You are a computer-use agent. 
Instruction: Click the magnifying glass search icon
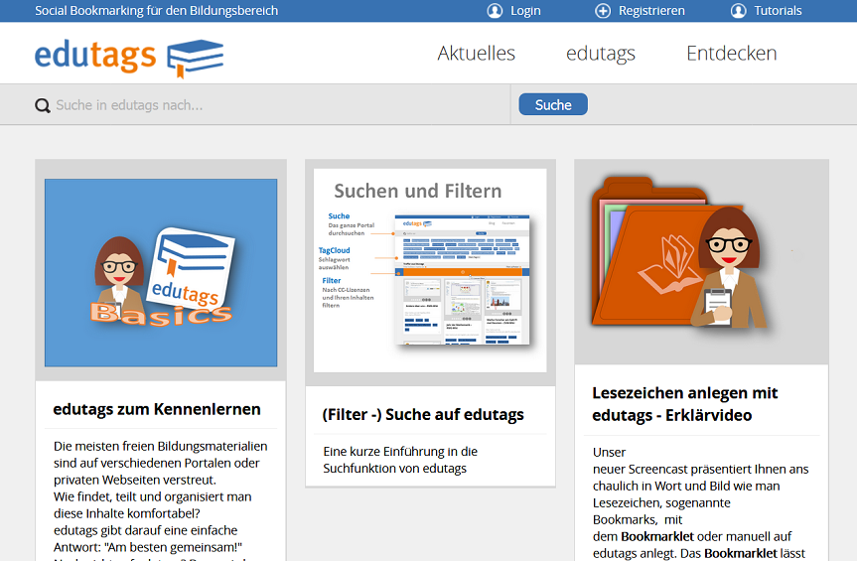[x=43, y=105]
